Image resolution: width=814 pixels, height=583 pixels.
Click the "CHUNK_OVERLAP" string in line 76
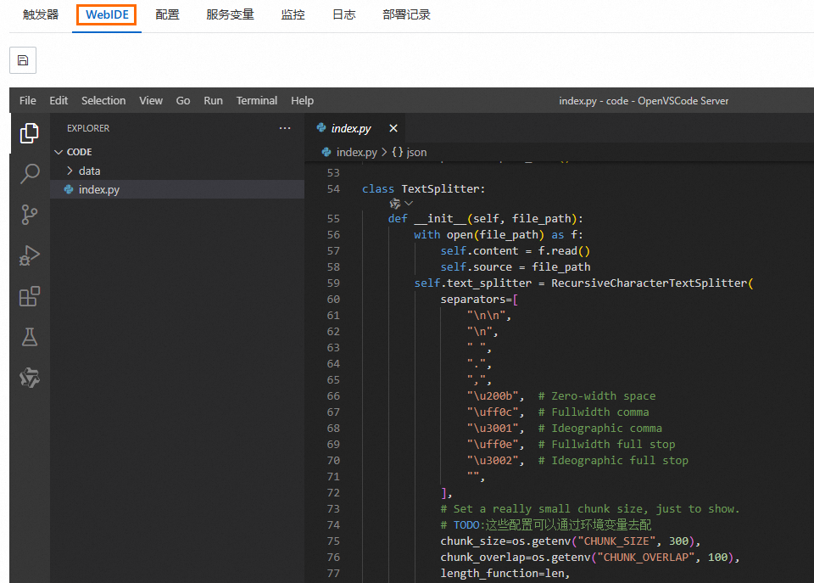pyautogui.click(x=646, y=557)
